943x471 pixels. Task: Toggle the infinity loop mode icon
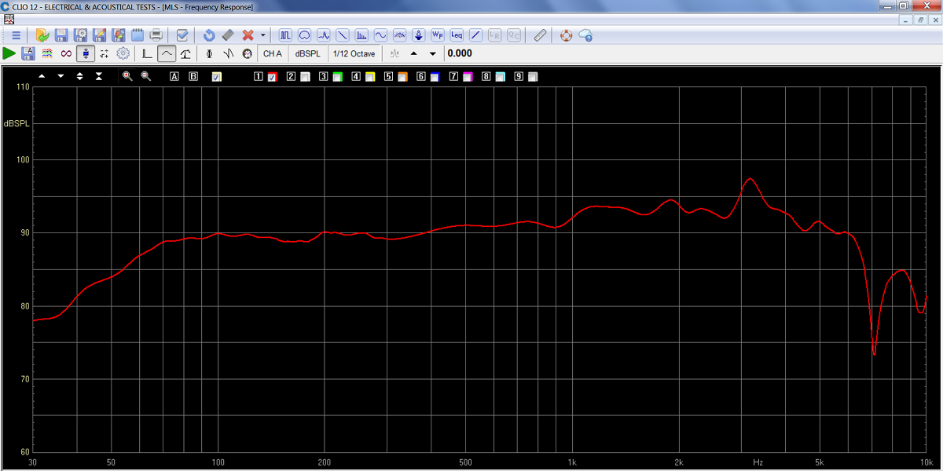pos(66,53)
